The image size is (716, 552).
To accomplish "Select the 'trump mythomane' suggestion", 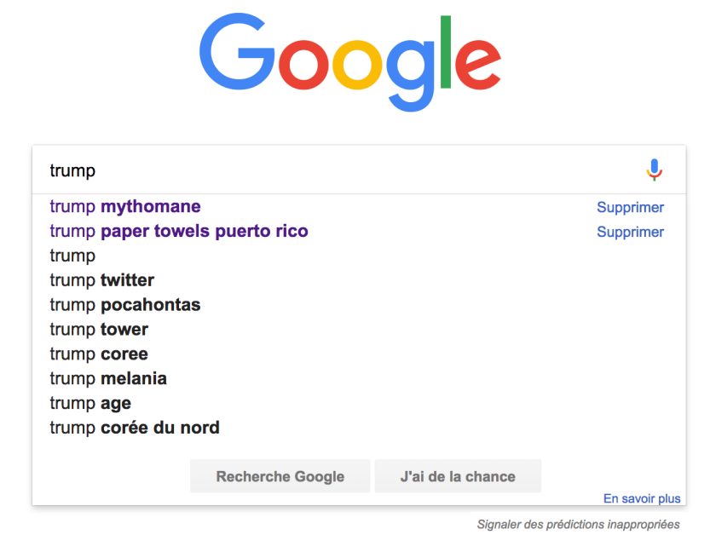I will pos(125,207).
